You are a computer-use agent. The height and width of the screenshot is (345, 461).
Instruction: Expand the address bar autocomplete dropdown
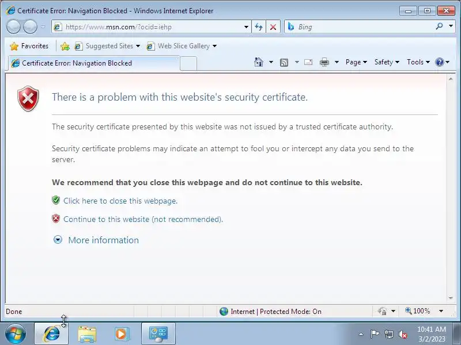pos(247,27)
